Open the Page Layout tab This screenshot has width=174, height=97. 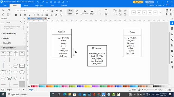(39, 6)
